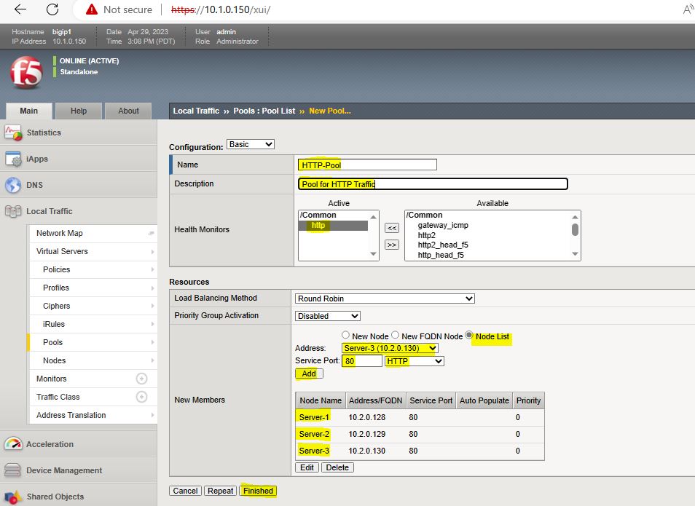Screen dimensions: 695x506
Task: Click the Acceleration gauge icon
Action: point(13,444)
